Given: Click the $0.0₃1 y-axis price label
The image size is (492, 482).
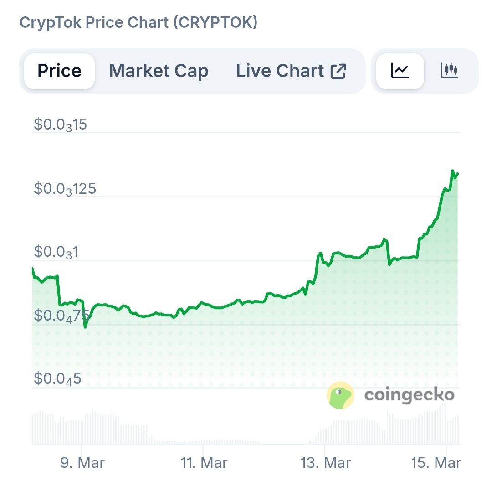Looking at the screenshot, I should [x=56, y=252].
